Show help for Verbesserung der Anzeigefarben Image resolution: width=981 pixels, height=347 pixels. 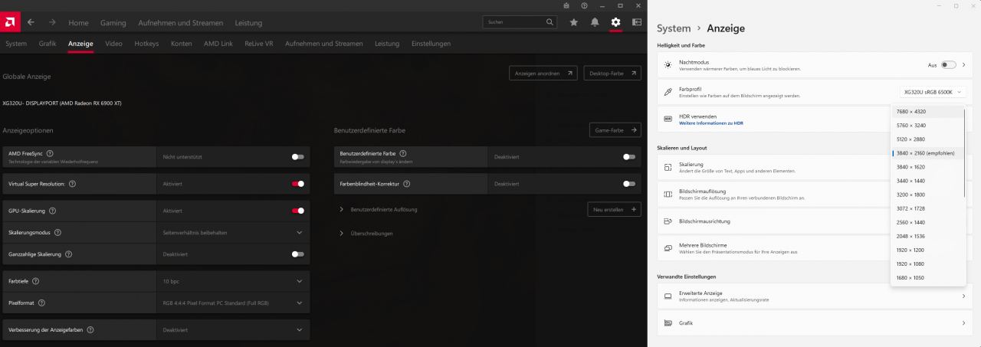click(90, 329)
